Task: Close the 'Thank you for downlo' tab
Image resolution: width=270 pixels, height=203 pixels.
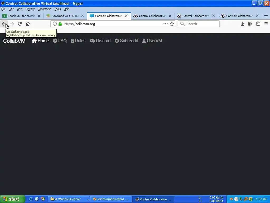Action: (39, 16)
